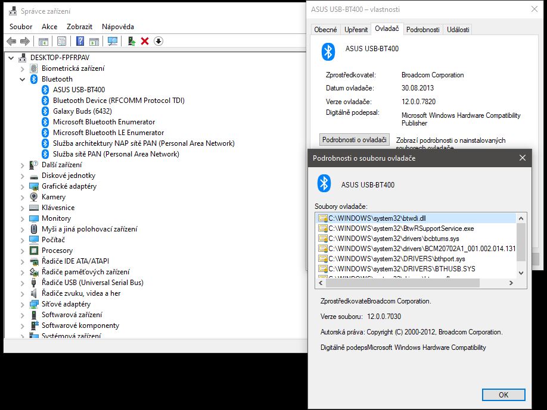Click the Properties sheet toolbar icon
Screen dimensions: 547x410
[x=61, y=41]
